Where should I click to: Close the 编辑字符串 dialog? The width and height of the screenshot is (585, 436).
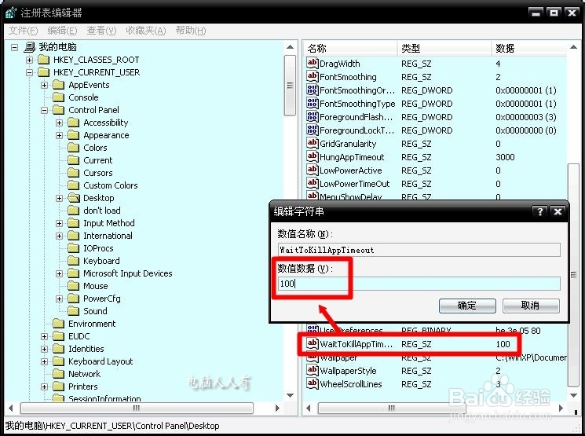(558, 211)
